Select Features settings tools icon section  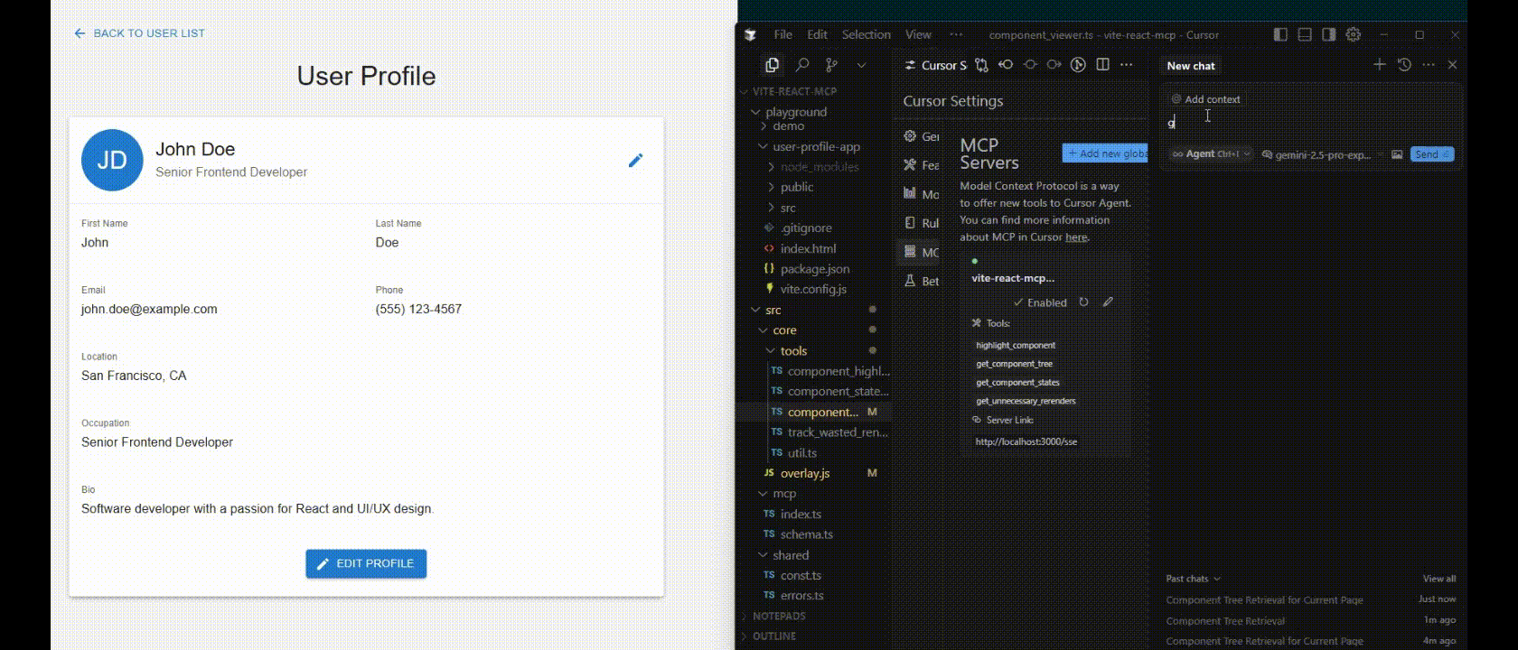point(921,165)
